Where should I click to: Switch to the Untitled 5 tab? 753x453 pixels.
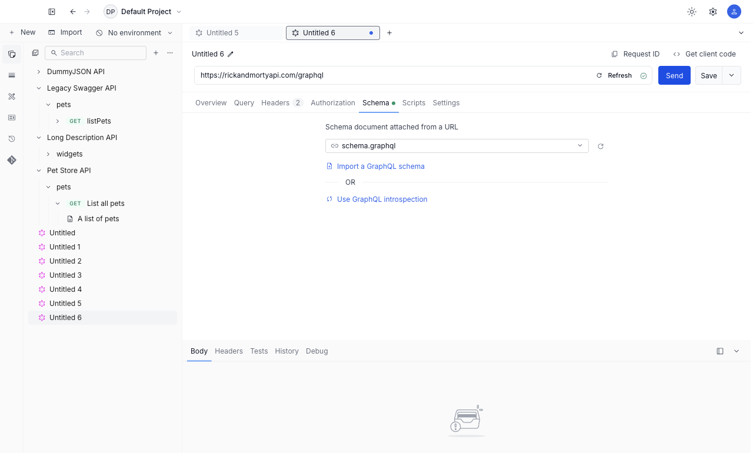pos(237,33)
